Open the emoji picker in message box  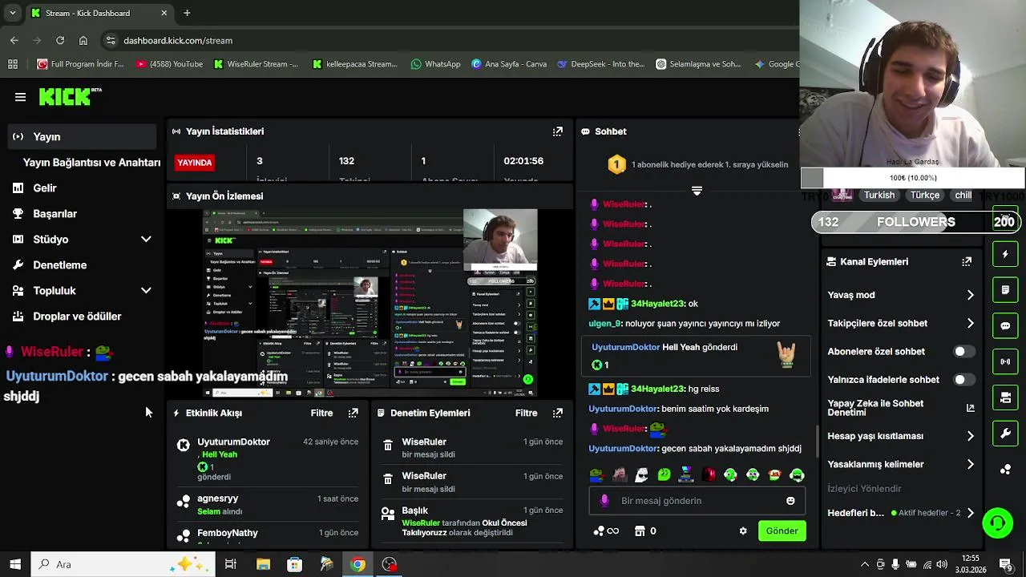(x=790, y=501)
